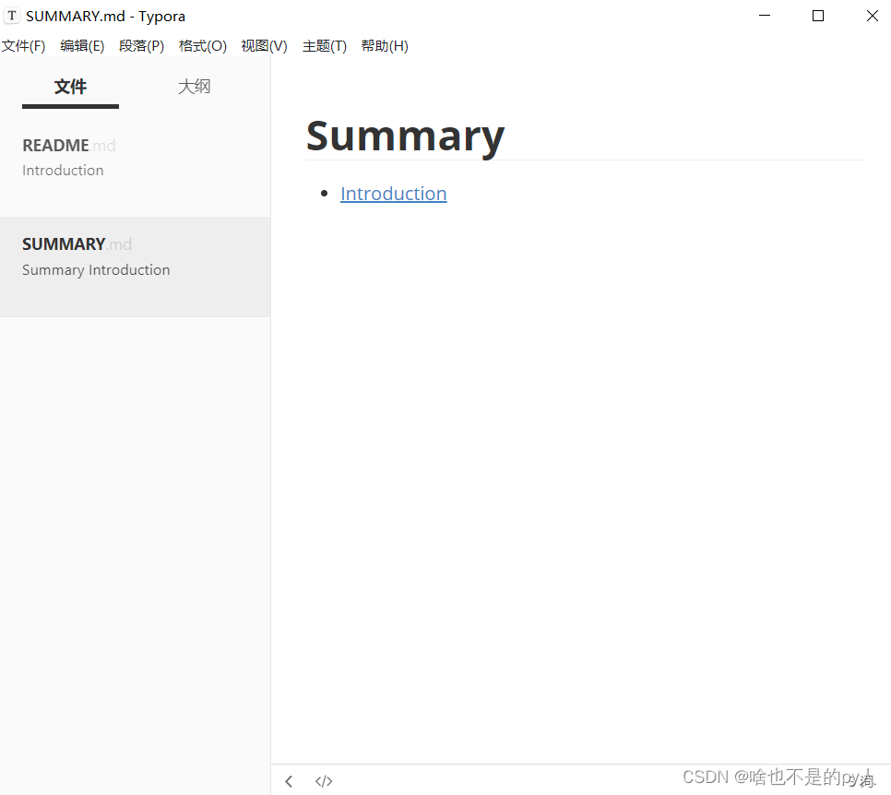Place cursor in the Summary heading
This screenshot has width=891, height=795.
[406, 136]
